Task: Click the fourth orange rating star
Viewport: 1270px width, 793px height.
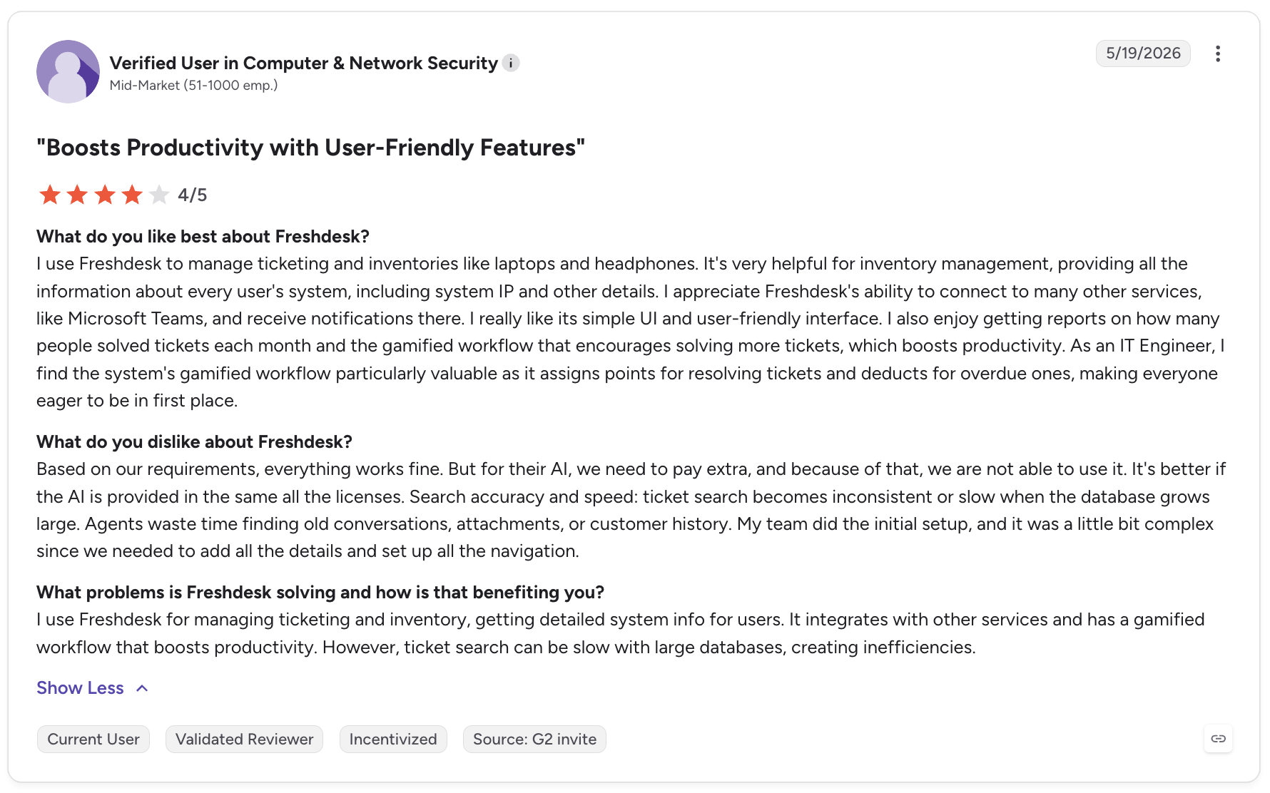Action: point(132,195)
